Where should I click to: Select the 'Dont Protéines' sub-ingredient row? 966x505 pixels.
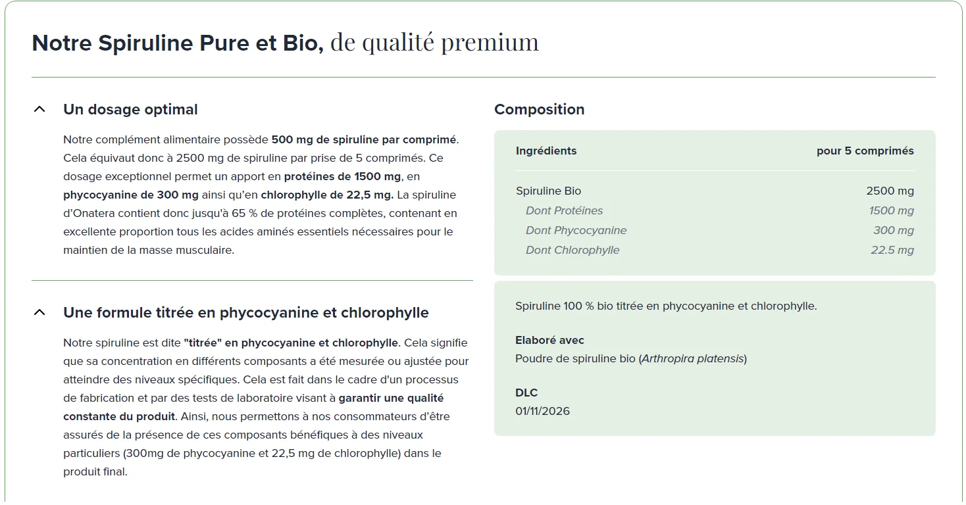(x=564, y=210)
